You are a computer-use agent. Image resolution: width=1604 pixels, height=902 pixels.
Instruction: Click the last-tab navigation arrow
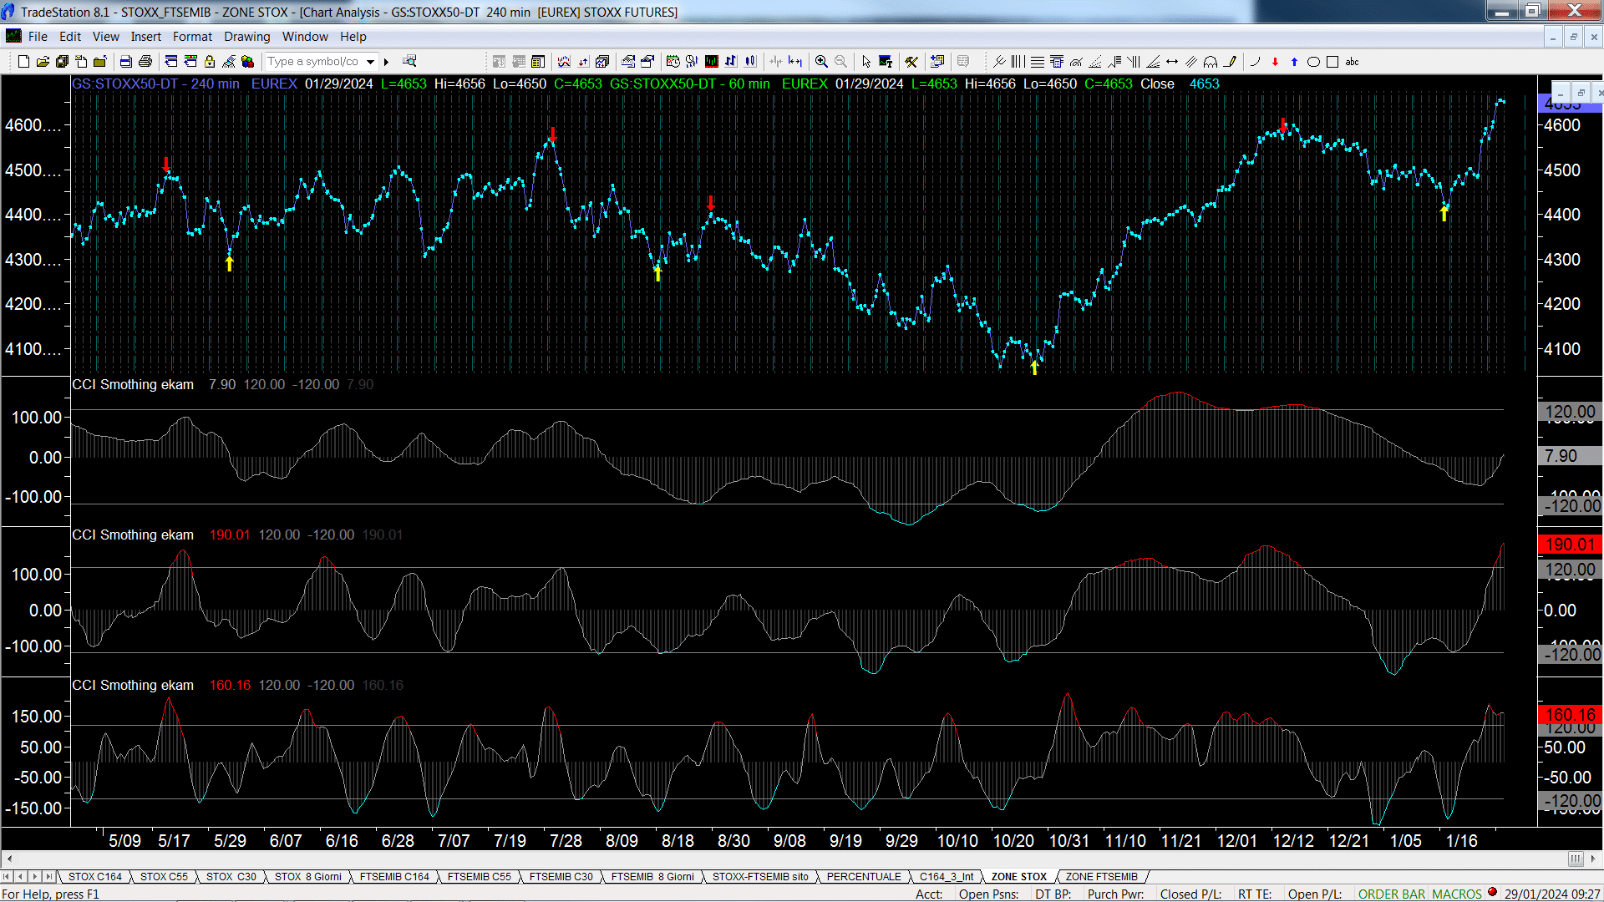point(49,877)
